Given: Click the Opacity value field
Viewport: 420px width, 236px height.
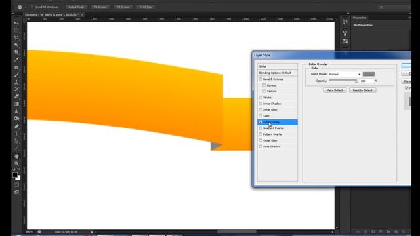Looking at the screenshot, I should point(366,81).
